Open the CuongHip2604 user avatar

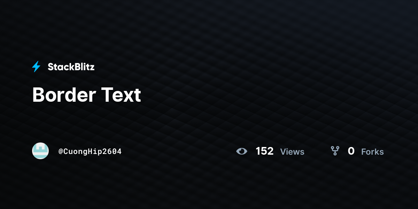tap(40, 151)
